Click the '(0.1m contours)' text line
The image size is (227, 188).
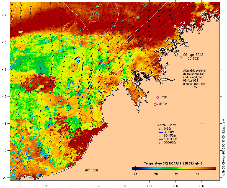tap(194, 74)
